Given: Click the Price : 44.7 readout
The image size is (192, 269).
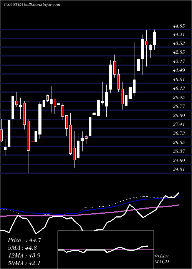Looking at the screenshot, I should (24, 240).
